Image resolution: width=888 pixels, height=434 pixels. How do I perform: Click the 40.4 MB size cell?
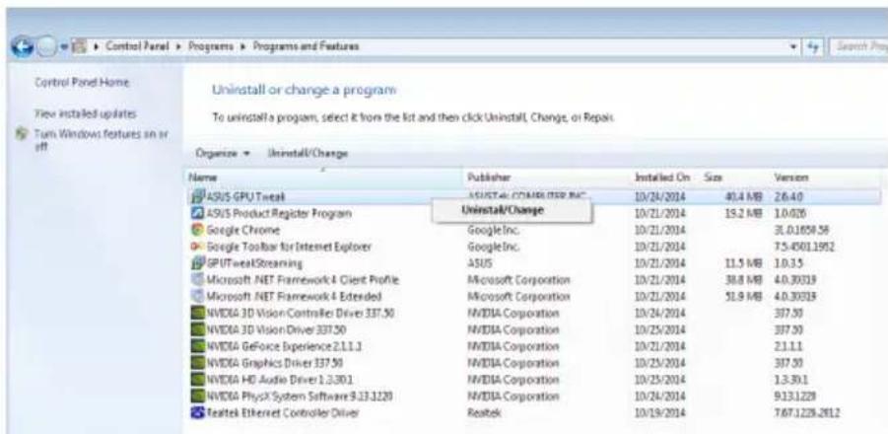(x=745, y=196)
